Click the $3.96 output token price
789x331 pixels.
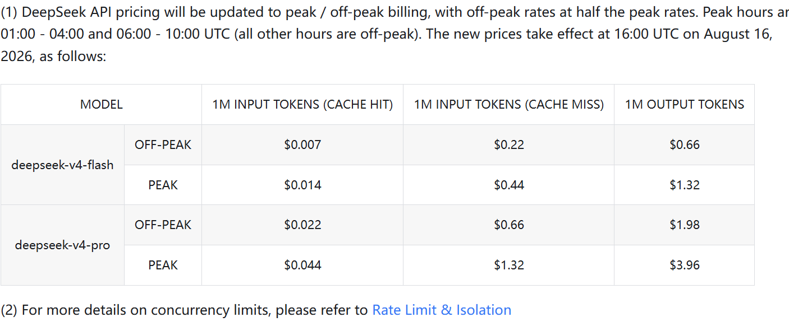[x=685, y=265]
